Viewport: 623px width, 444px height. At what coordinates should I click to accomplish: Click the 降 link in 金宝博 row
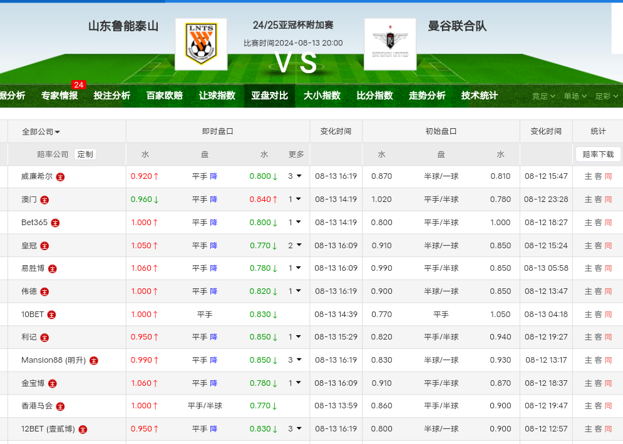tap(214, 383)
